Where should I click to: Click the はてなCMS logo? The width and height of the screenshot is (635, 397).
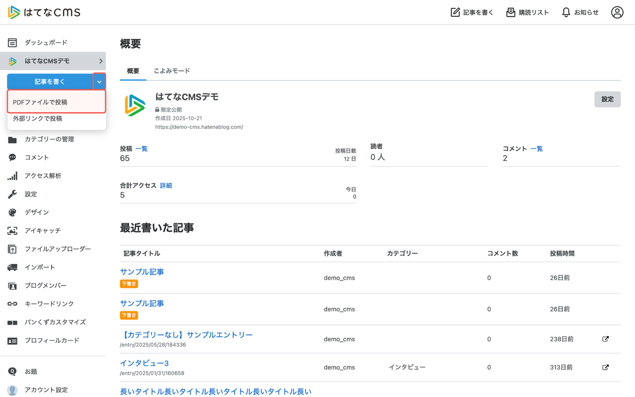44,12
